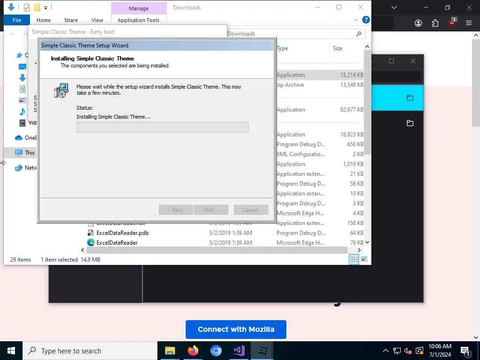Select the Pictures icon in navigation pane
Viewport: 480px width, 360px height.
tap(22, 100)
